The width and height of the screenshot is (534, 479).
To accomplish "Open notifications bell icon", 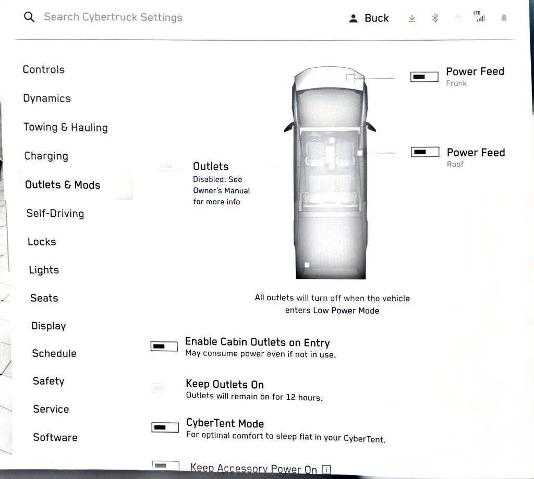I will pos(504,18).
